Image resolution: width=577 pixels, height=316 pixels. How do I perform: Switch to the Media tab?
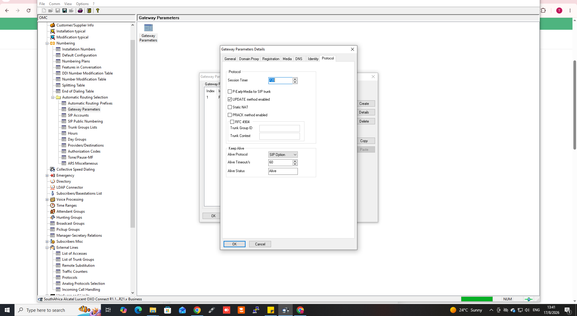click(287, 59)
